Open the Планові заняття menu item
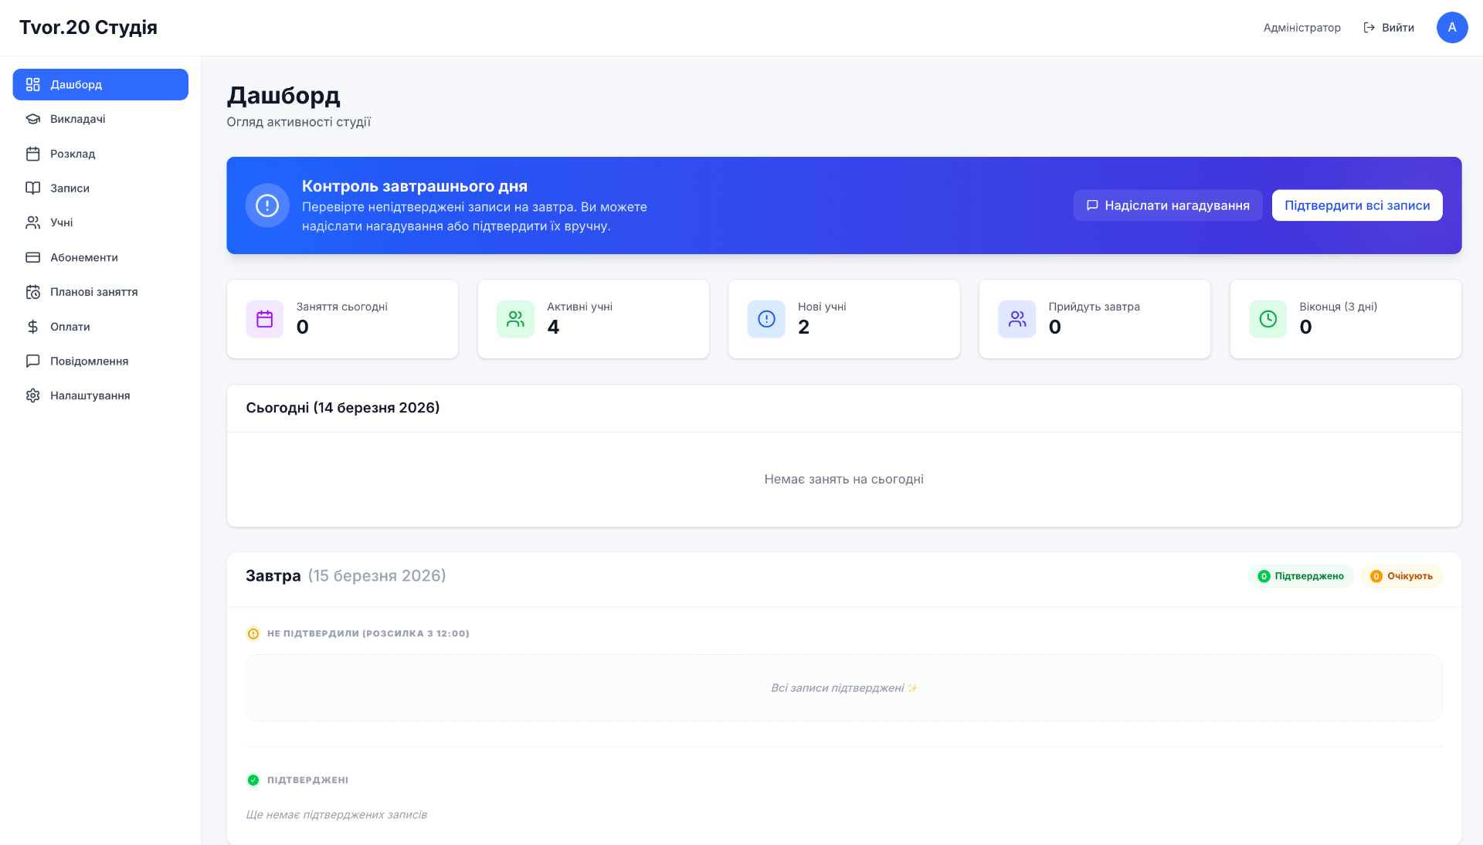The height and width of the screenshot is (845, 1483). [100, 292]
